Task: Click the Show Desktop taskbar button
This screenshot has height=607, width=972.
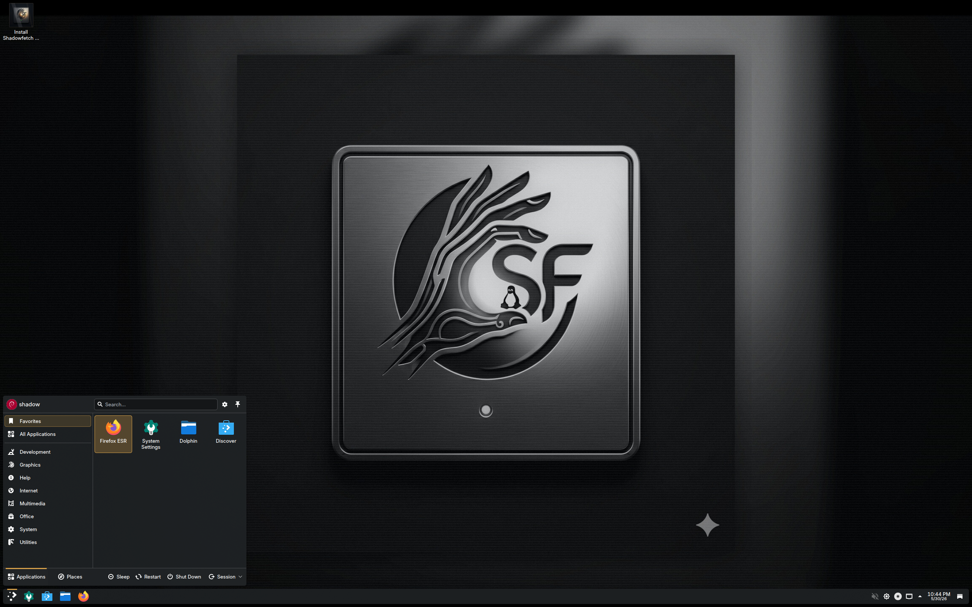Action: 960,596
